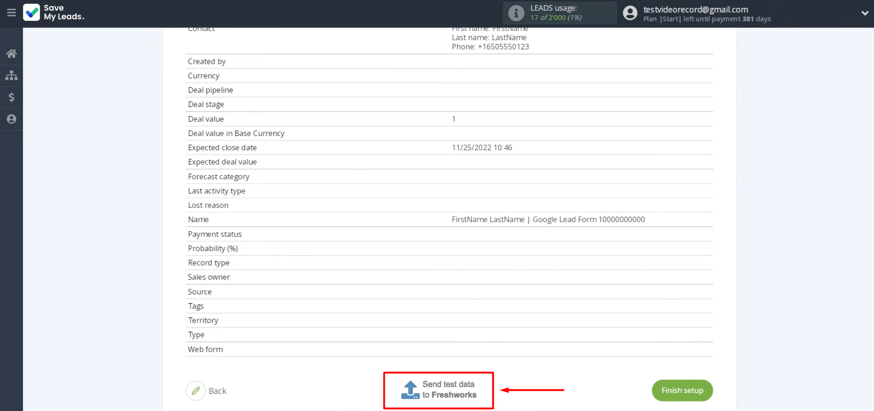Click the Phone: +16505550123 contact value
Viewport: 874px width, 411px height.
tap(490, 46)
